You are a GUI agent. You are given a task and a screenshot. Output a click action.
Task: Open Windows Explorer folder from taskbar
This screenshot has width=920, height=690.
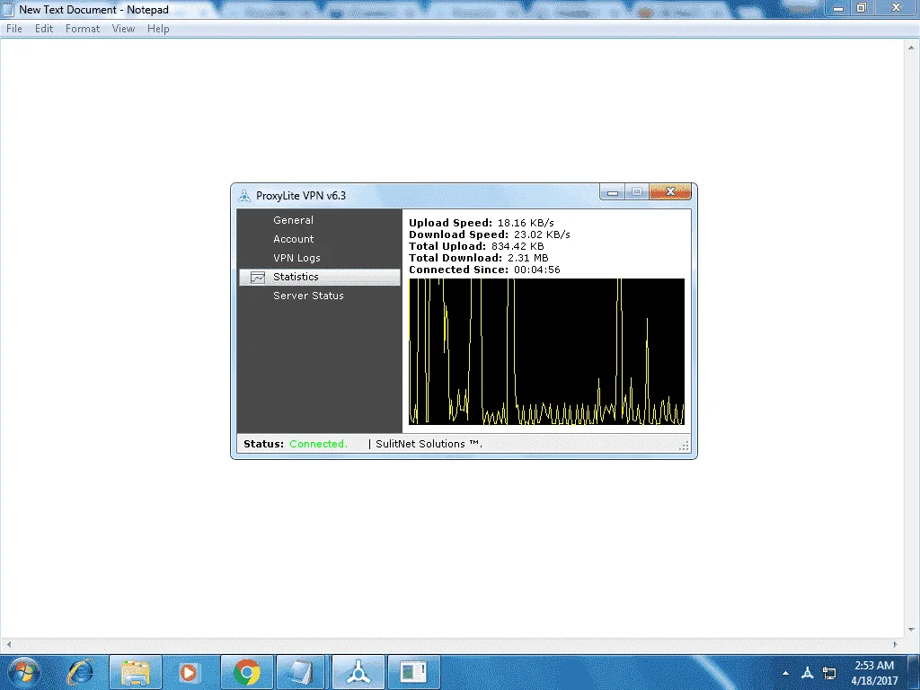[136, 672]
